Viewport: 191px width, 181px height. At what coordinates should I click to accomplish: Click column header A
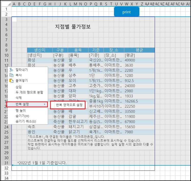[x=14, y=4]
